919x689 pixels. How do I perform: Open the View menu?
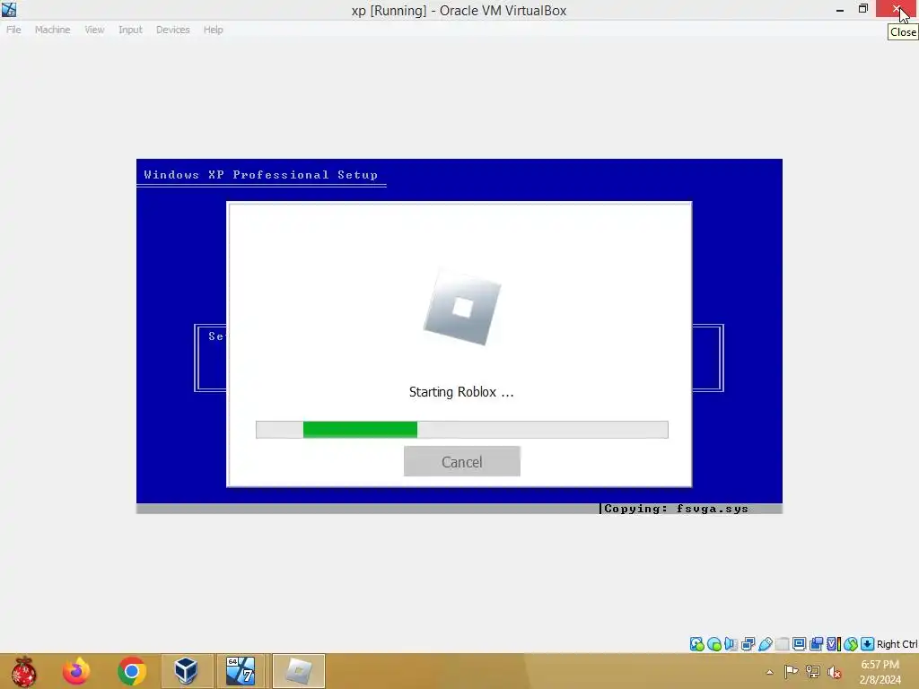[93, 30]
